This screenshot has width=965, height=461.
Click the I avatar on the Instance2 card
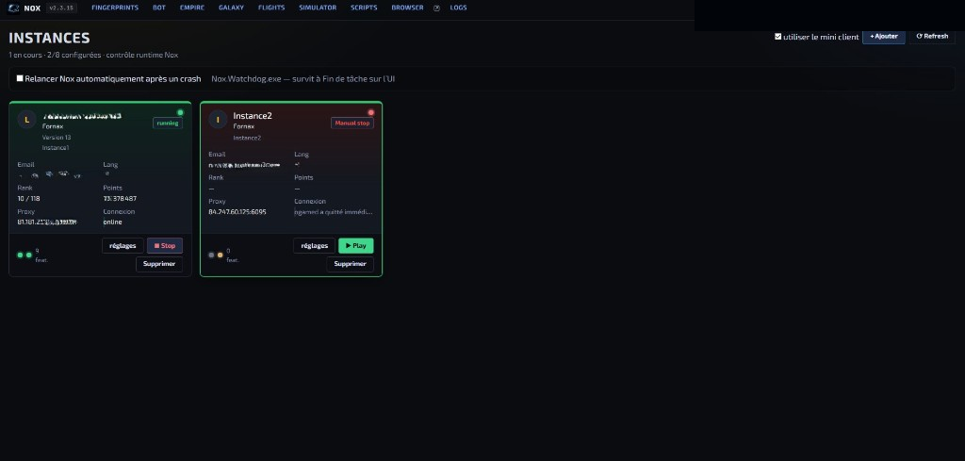[218, 120]
